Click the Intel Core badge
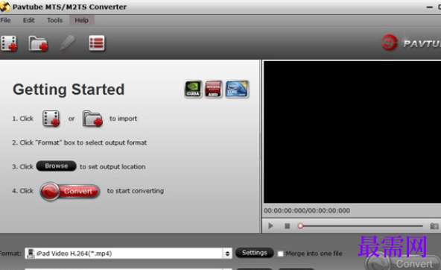Image resolution: width=441 pixels, height=270 pixels. pyautogui.click(x=237, y=90)
